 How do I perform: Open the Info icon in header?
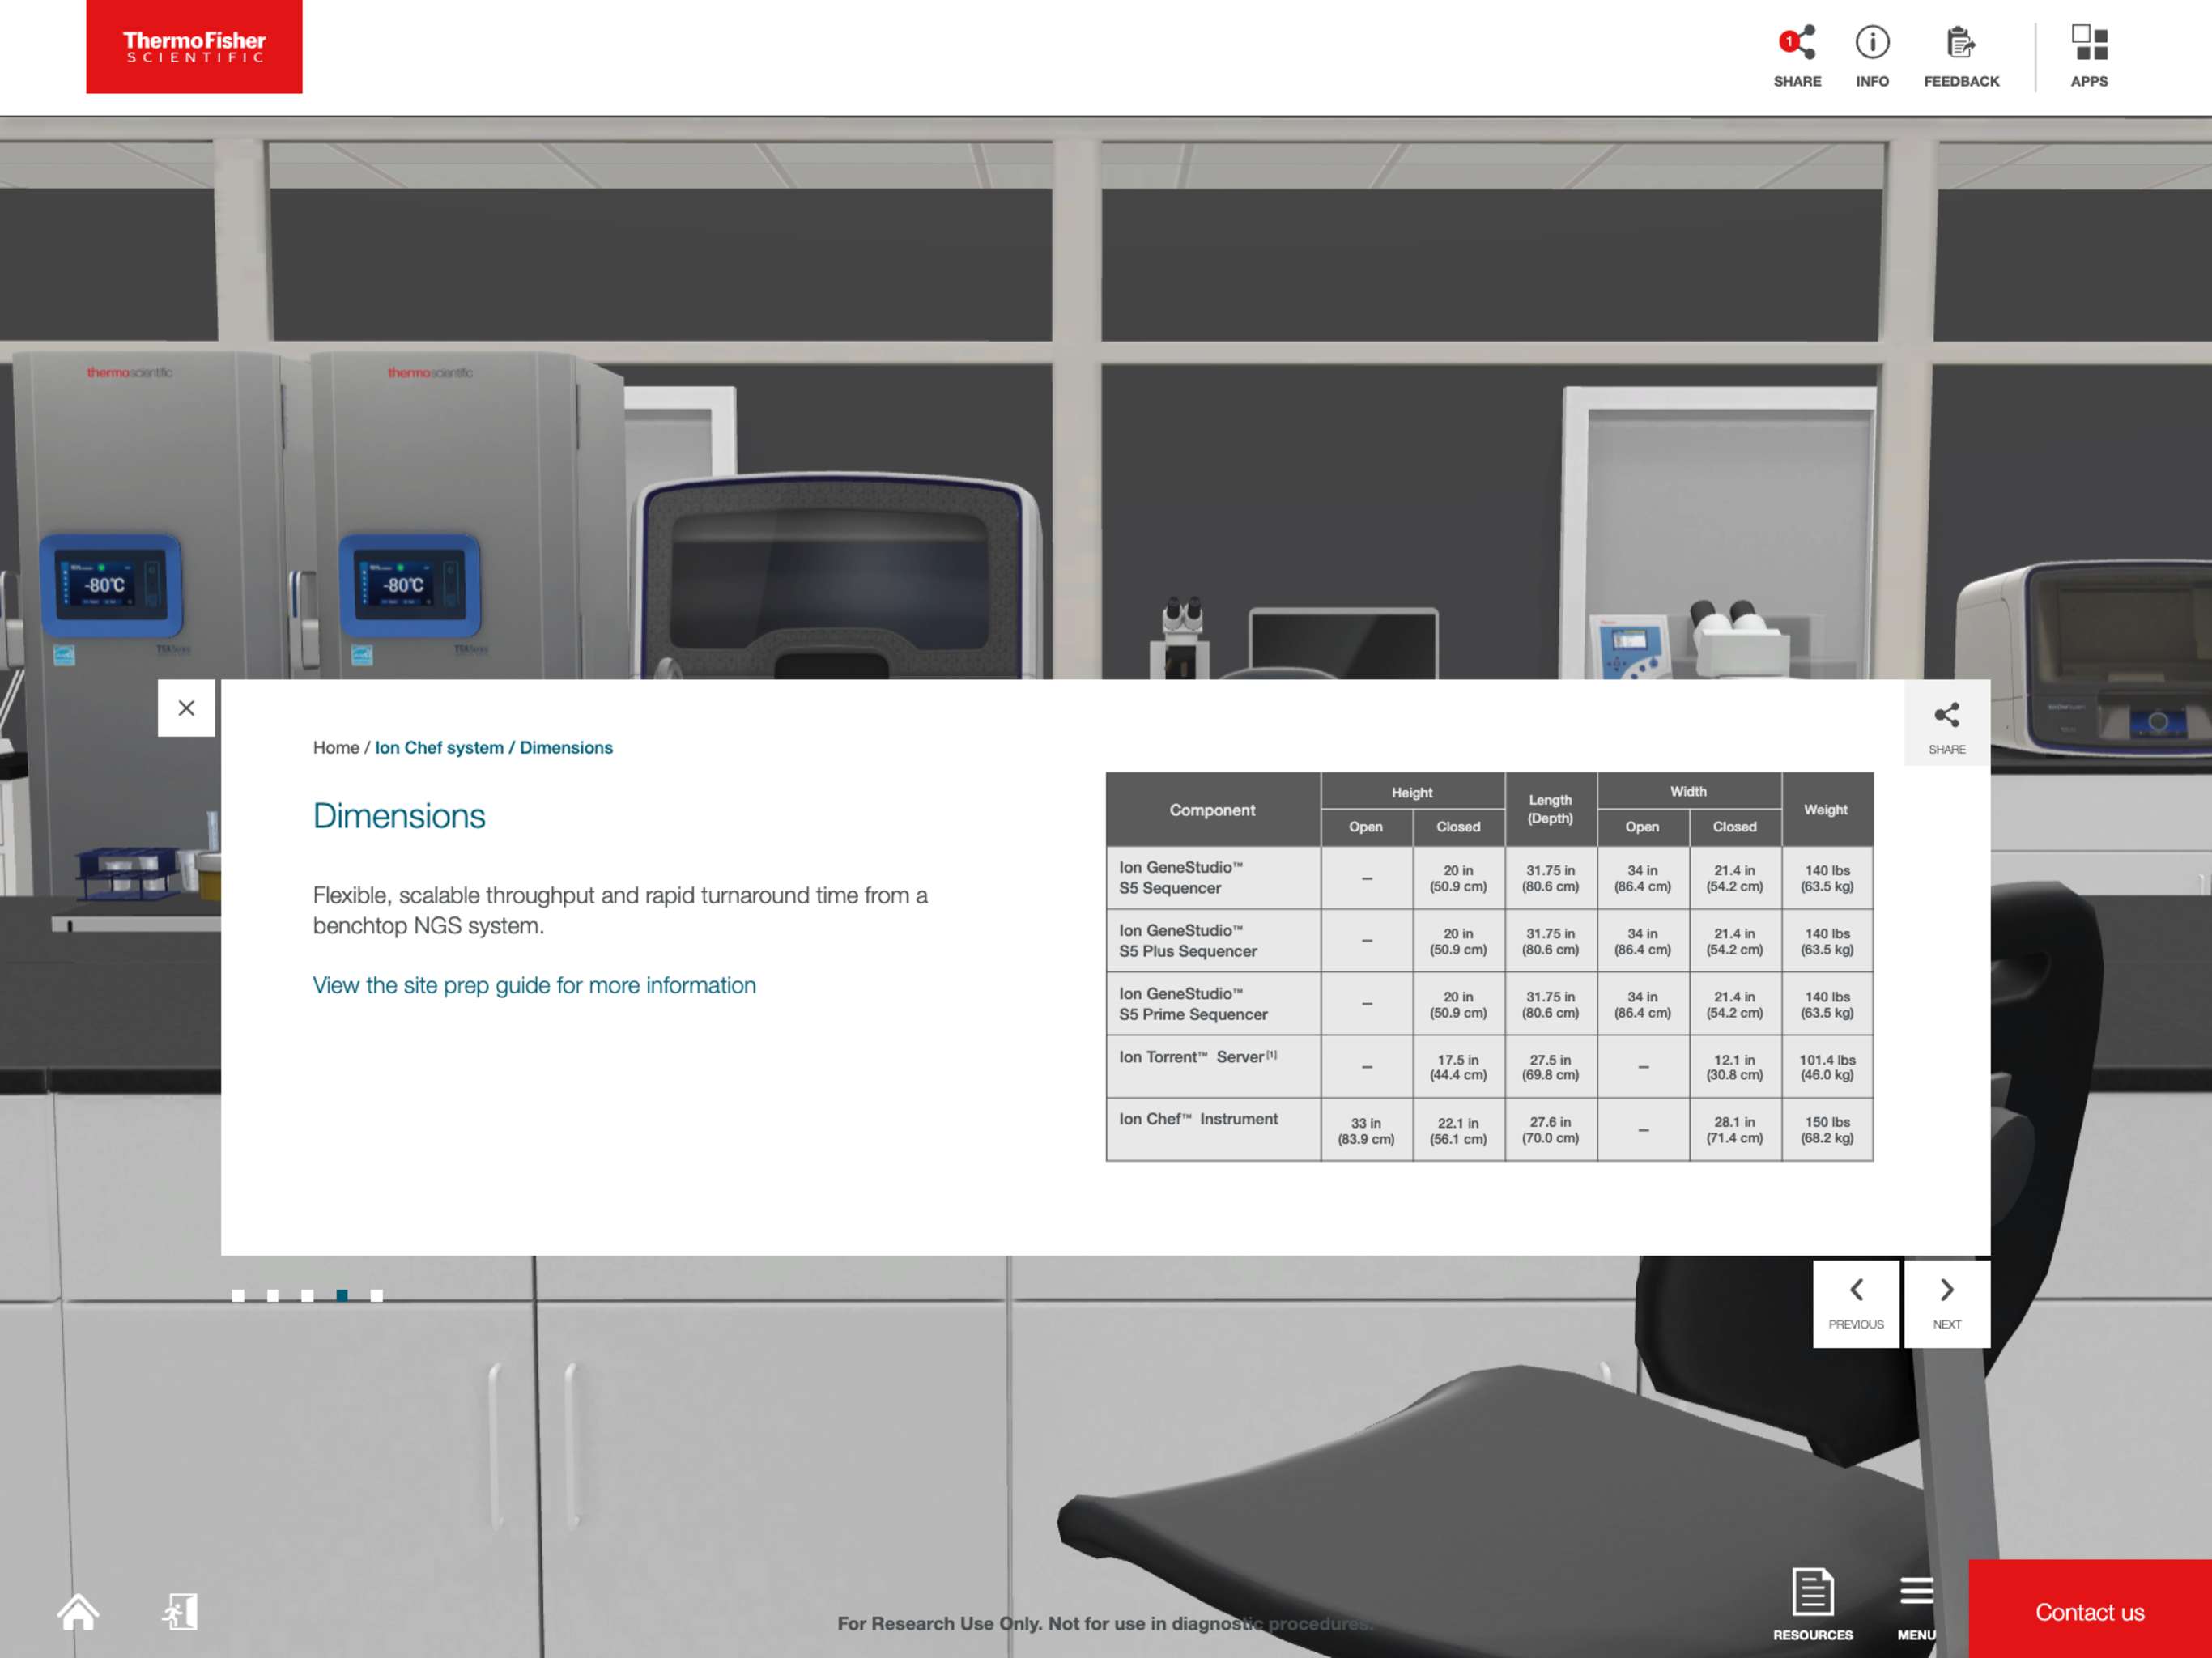(x=1872, y=56)
